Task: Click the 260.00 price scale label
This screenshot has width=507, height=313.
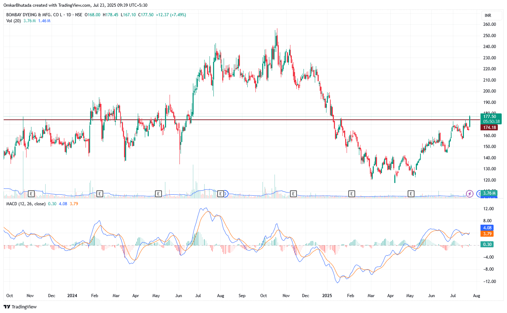Action: [490, 24]
